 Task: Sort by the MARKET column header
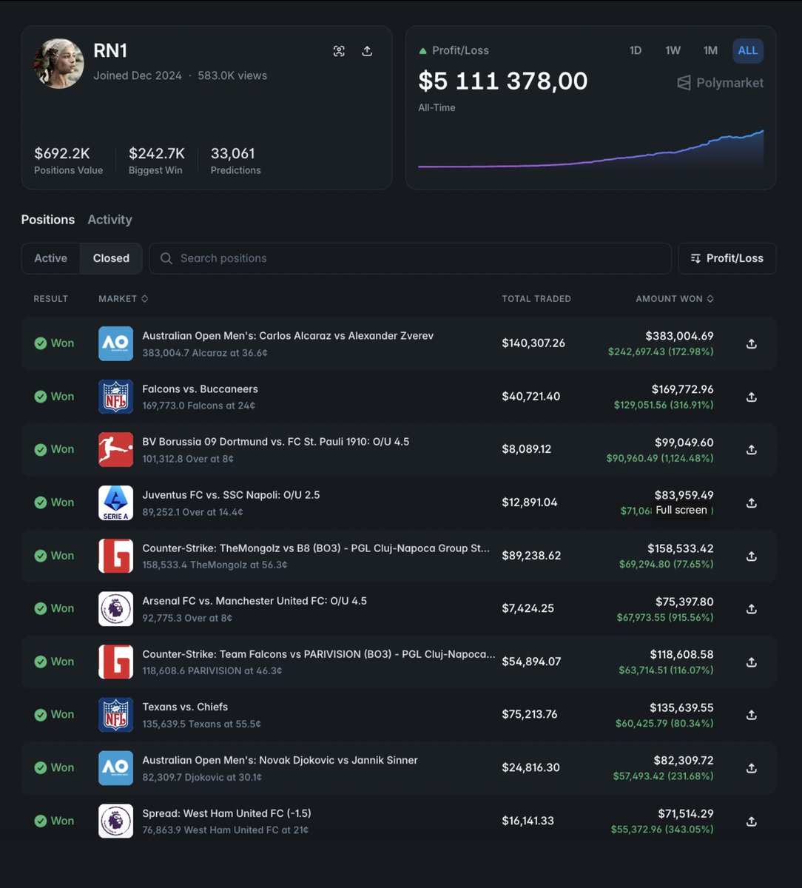[x=124, y=299]
